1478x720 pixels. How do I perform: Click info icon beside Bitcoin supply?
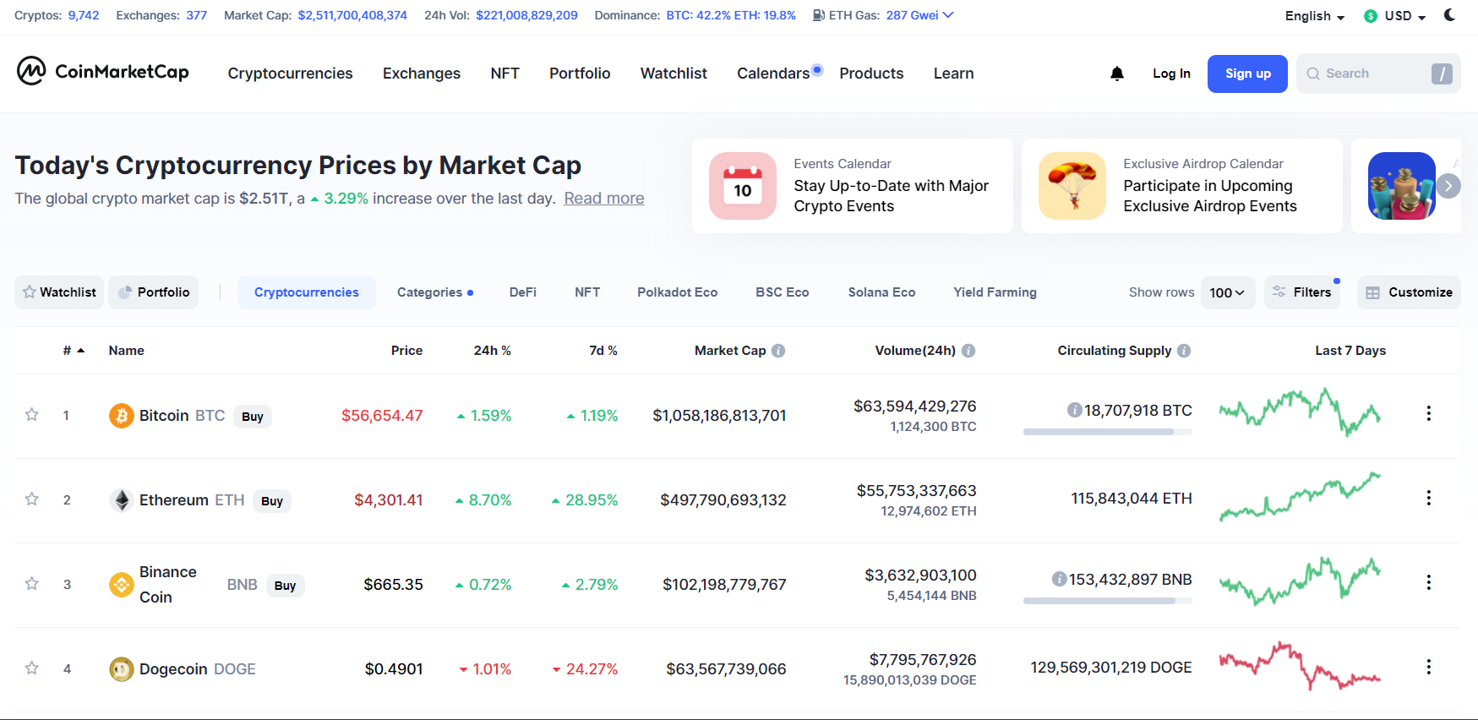pos(1075,410)
